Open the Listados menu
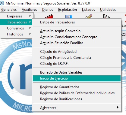This screenshot has width=126, height=115. [88, 10]
